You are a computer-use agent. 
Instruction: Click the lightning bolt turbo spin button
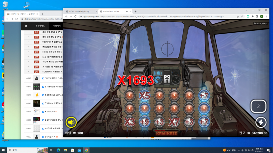(261, 122)
